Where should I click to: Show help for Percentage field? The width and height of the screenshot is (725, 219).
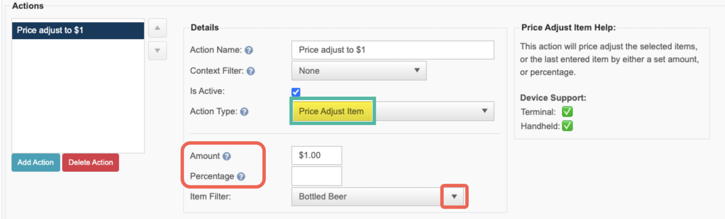pyautogui.click(x=241, y=177)
